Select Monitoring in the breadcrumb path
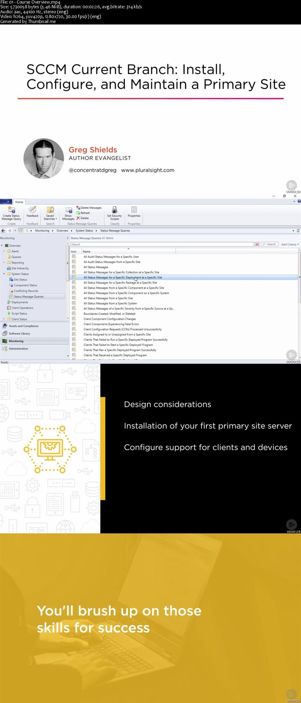301x703 pixels. (x=42, y=231)
